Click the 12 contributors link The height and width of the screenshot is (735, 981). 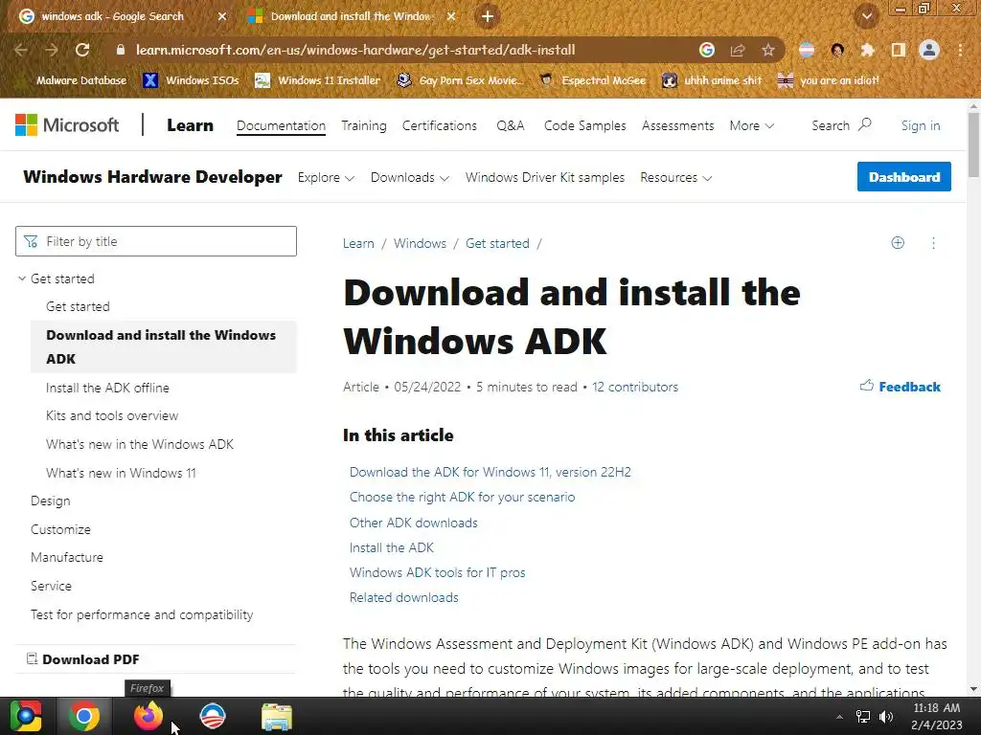coord(635,387)
